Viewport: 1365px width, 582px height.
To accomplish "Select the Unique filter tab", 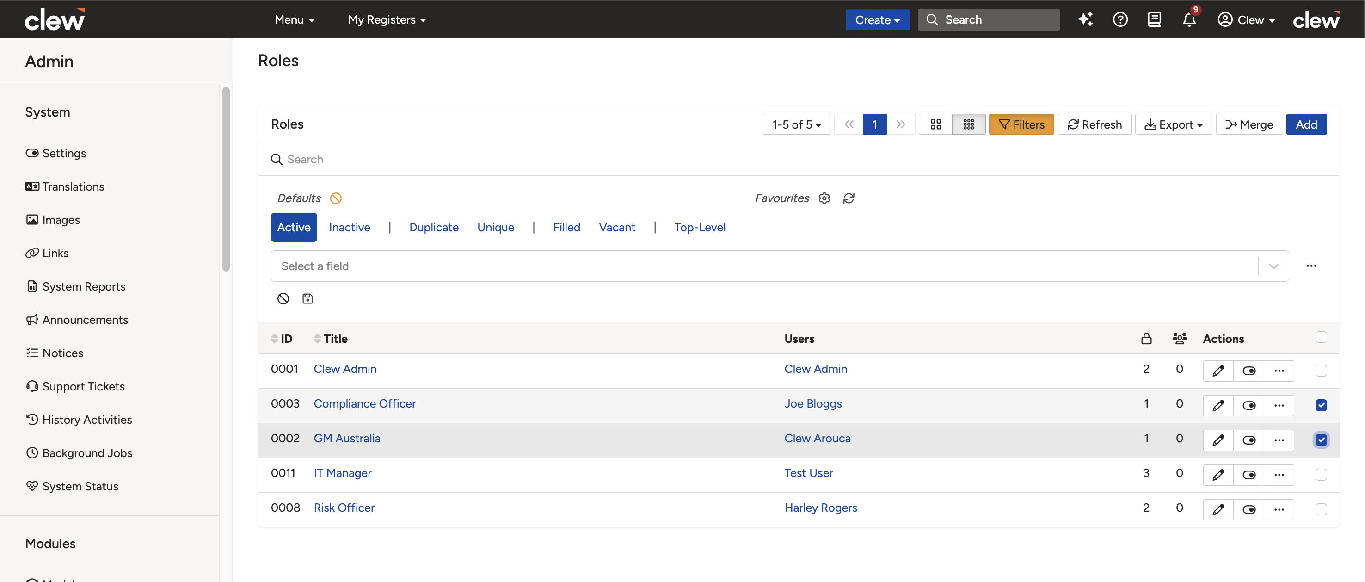I will [x=495, y=228].
